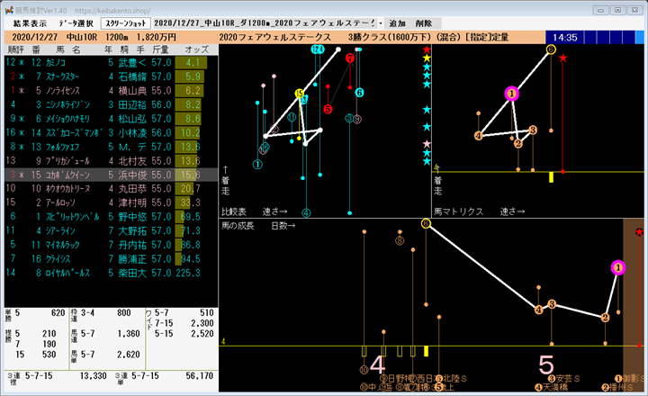Click the yellow star in the rating column

click(427, 58)
